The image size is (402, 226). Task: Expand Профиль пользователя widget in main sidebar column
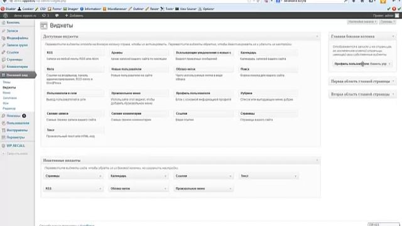(x=389, y=64)
